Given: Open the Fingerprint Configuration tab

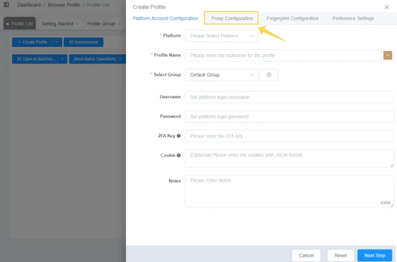Looking at the screenshot, I should (x=292, y=19).
